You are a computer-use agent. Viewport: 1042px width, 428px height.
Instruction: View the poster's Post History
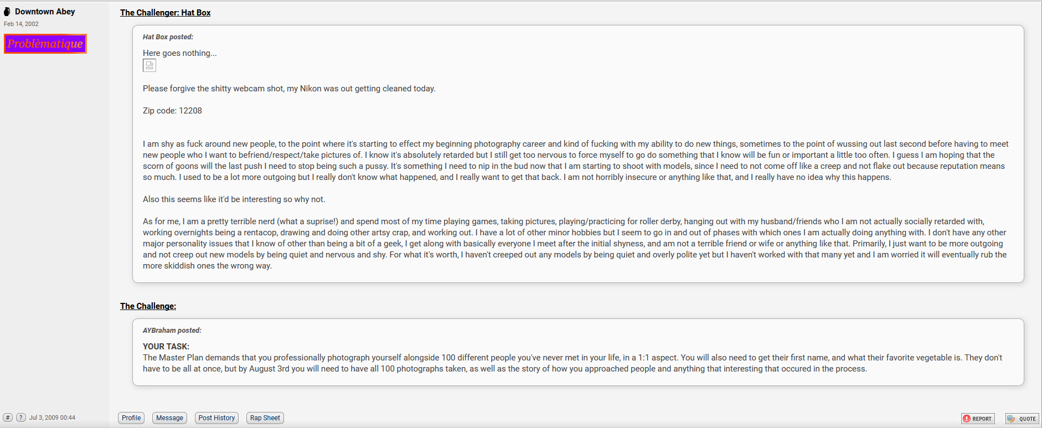(x=216, y=418)
